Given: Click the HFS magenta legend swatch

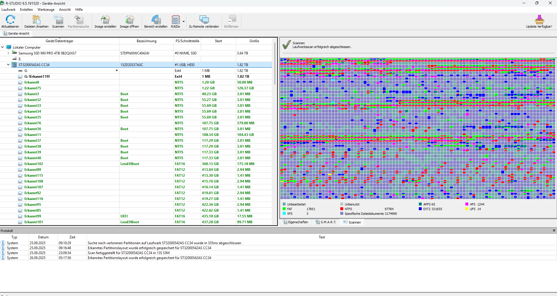Looking at the screenshot, I should click(467, 204).
